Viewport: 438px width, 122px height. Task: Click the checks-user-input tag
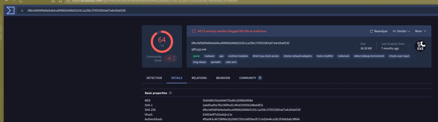pyautogui.click(x=399, y=56)
